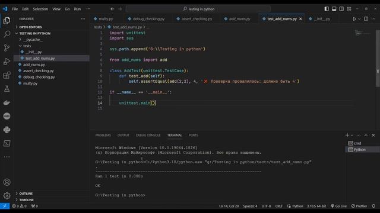
Task: Toggle secondary side bar visibility
Action: pyautogui.click(x=341, y=9)
